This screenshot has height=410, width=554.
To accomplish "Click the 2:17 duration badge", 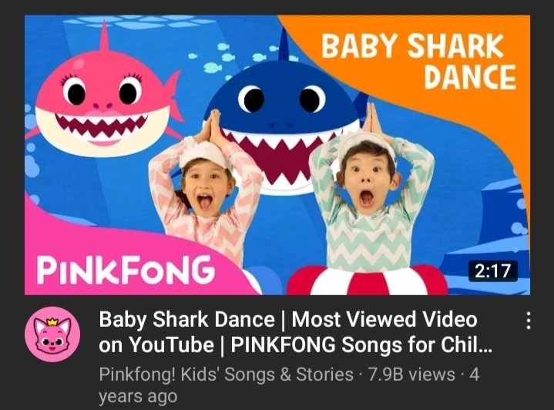I will click(492, 271).
